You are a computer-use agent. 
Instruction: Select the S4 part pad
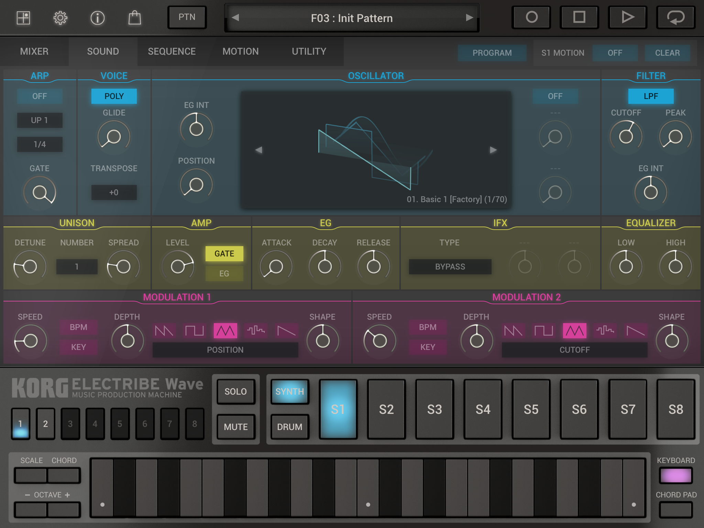pyautogui.click(x=483, y=409)
